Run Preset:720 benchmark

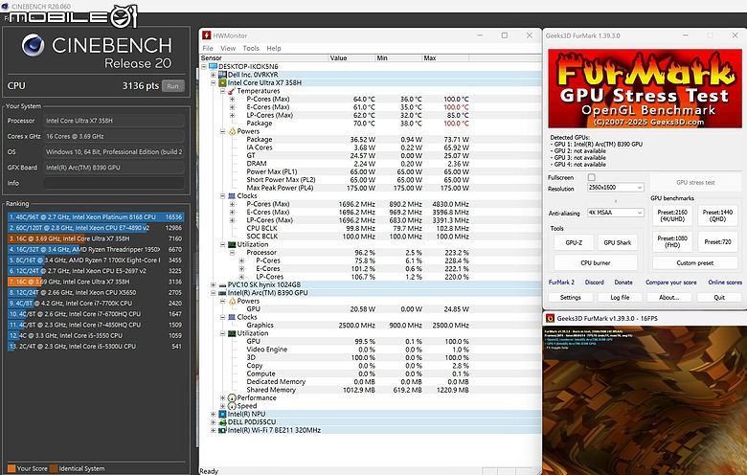(717, 241)
